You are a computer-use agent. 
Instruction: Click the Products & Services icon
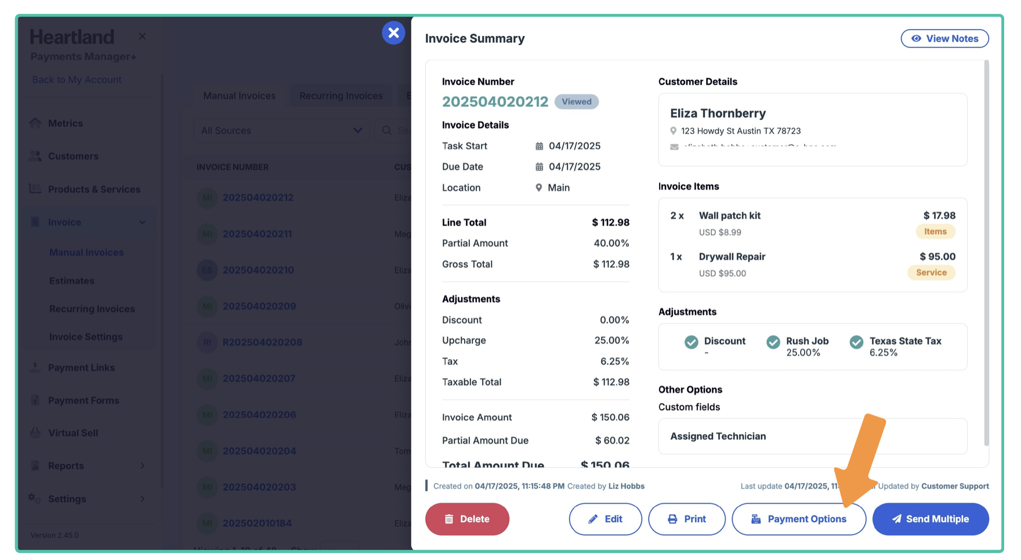point(35,189)
